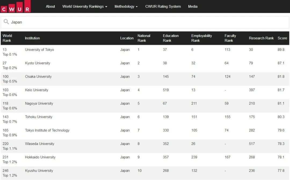The image size is (290, 180).
Task: Go to the Media page
Action: (193, 6)
